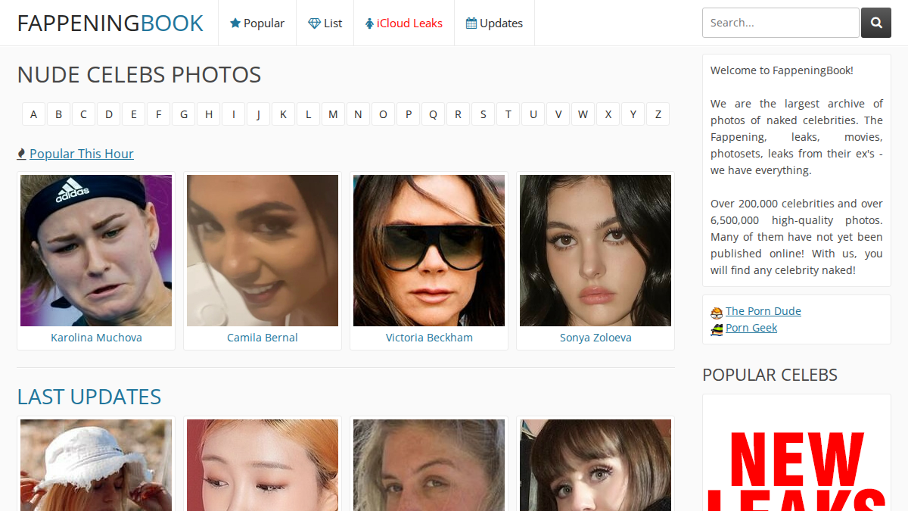
Task: Choose letter D in the alphabet index
Action: [109, 114]
